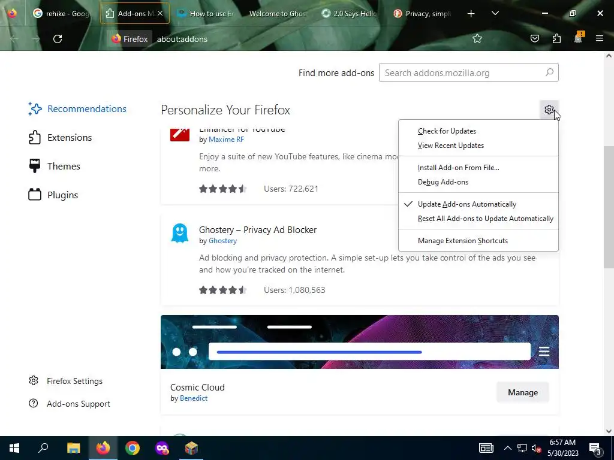Open the notification center icon

point(595,449)
